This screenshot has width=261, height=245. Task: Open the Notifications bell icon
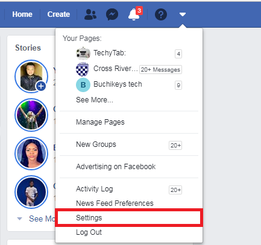(134, 14)
